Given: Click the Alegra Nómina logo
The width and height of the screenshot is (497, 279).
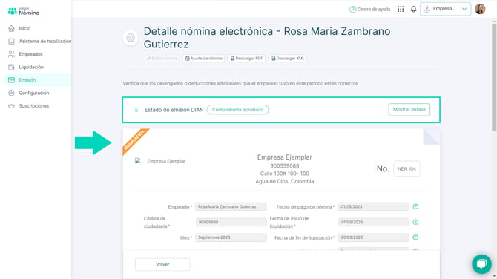Looking at the screenshot, I should (x=24, y=11).
